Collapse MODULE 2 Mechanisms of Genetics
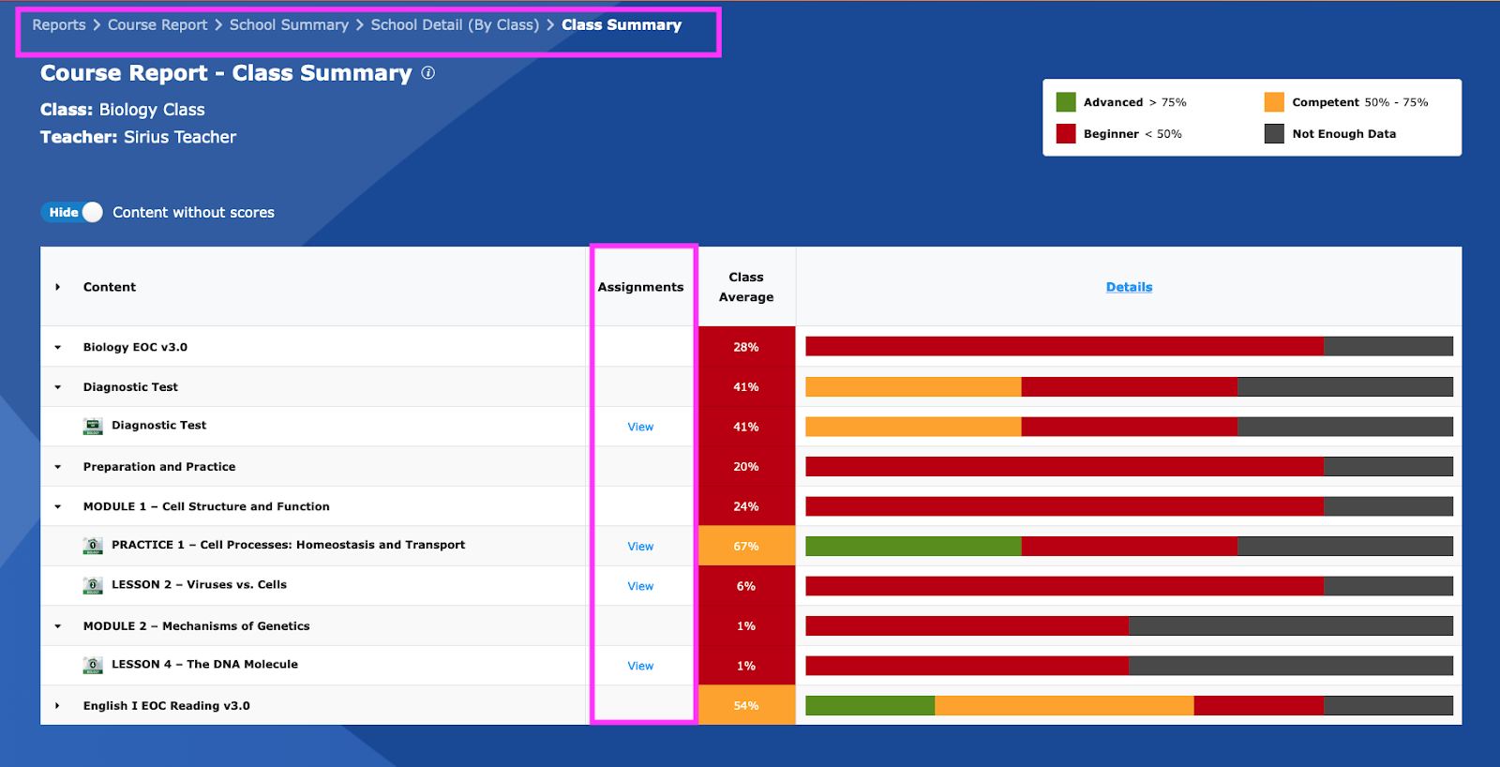Image resolution: width=1500 pixels, height=767 pixels. [57, 626]
